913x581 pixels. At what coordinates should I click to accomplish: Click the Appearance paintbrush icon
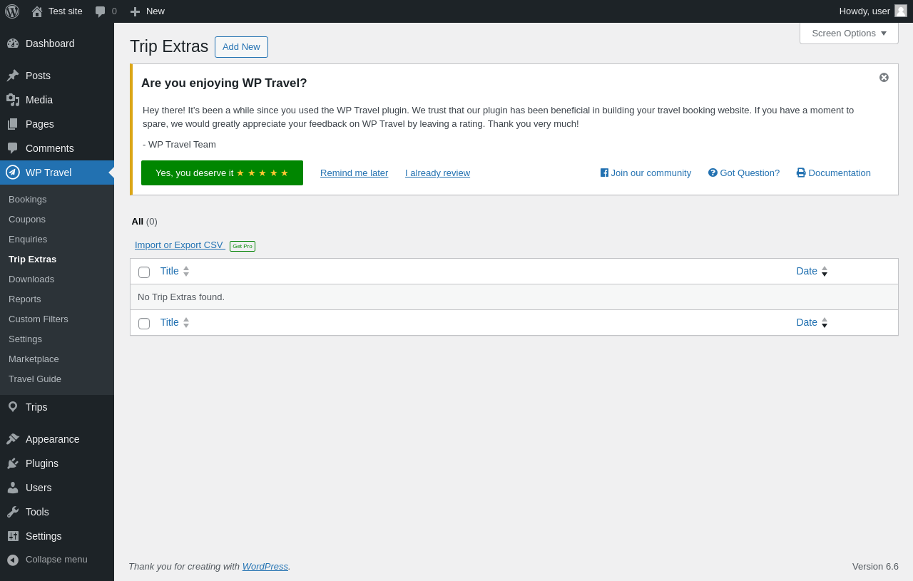pyautogui.click(x=13, y=439)
